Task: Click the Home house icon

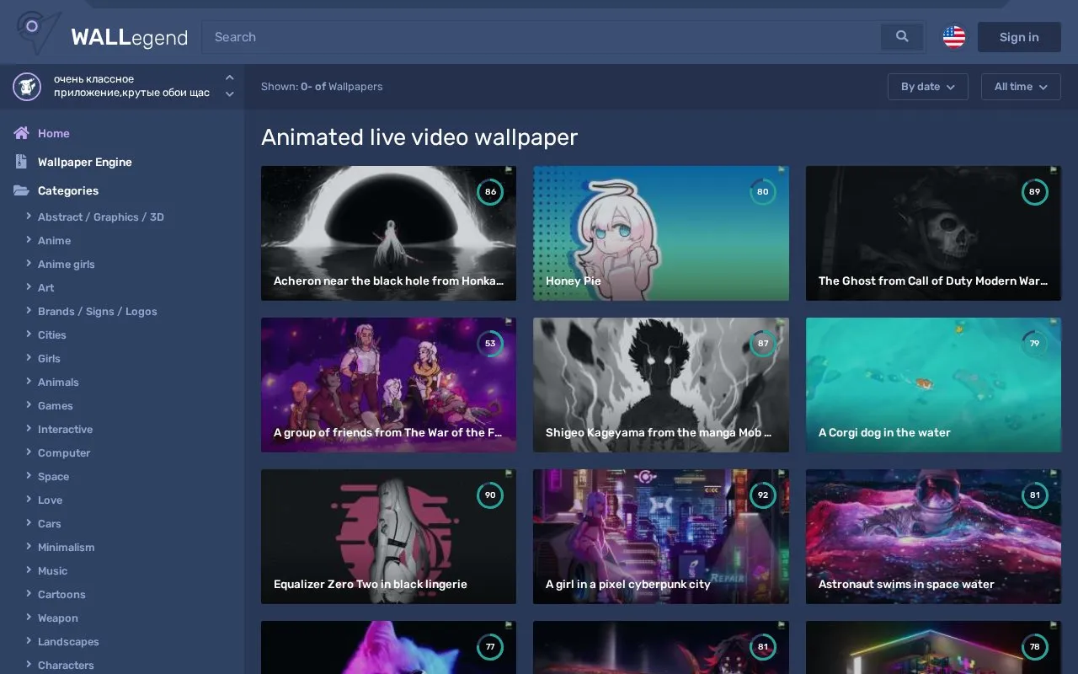Action: click(21, 133)
